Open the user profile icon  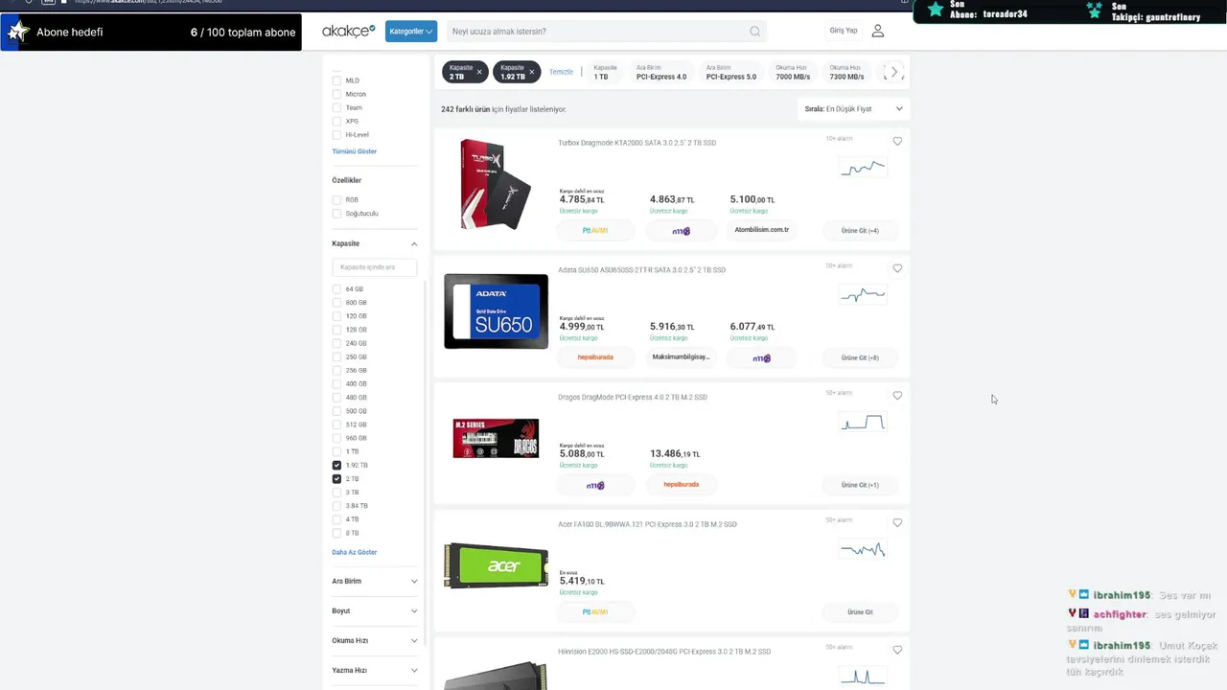pos(877,31)
